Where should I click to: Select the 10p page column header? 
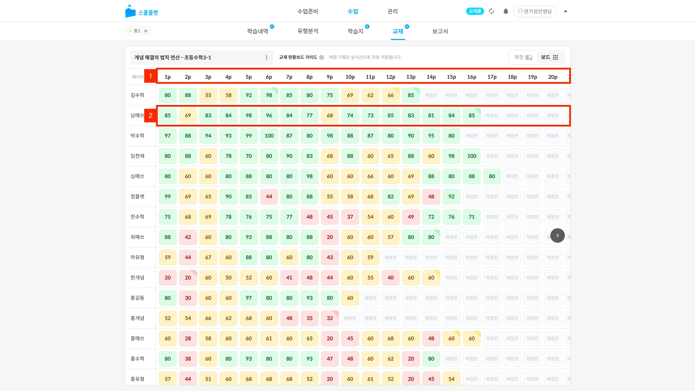click(350, 77)
